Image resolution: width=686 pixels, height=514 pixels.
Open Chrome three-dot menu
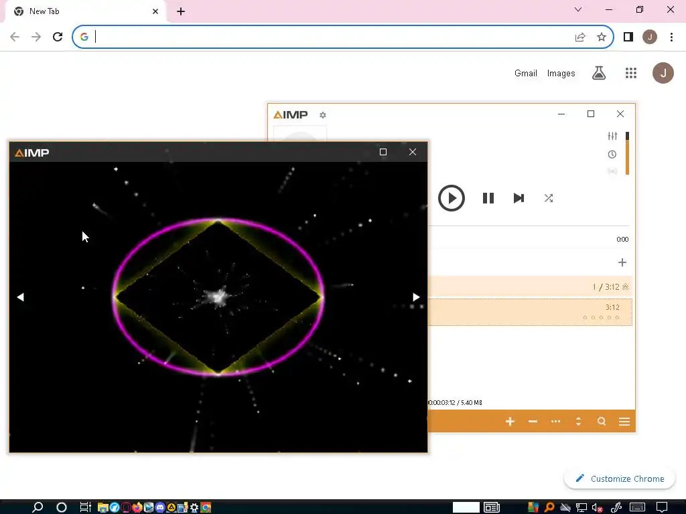coord(671,37)
